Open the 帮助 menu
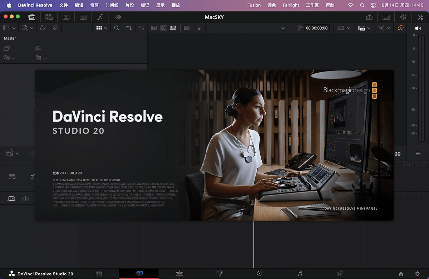Image resolution: width=429 pixels, height=279 pixels. [x=330, y=5]
